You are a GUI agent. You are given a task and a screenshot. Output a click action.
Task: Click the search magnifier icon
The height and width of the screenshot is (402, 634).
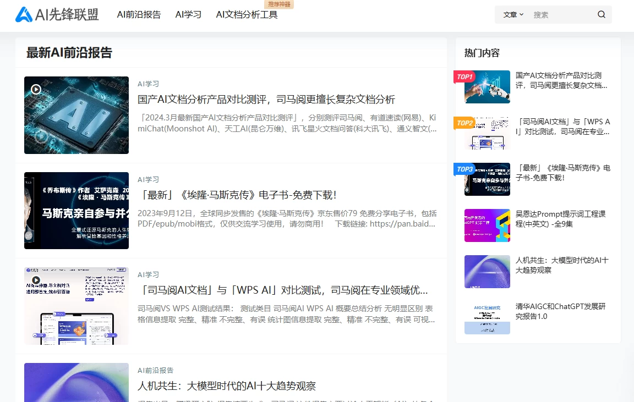(x=601, y=14)
